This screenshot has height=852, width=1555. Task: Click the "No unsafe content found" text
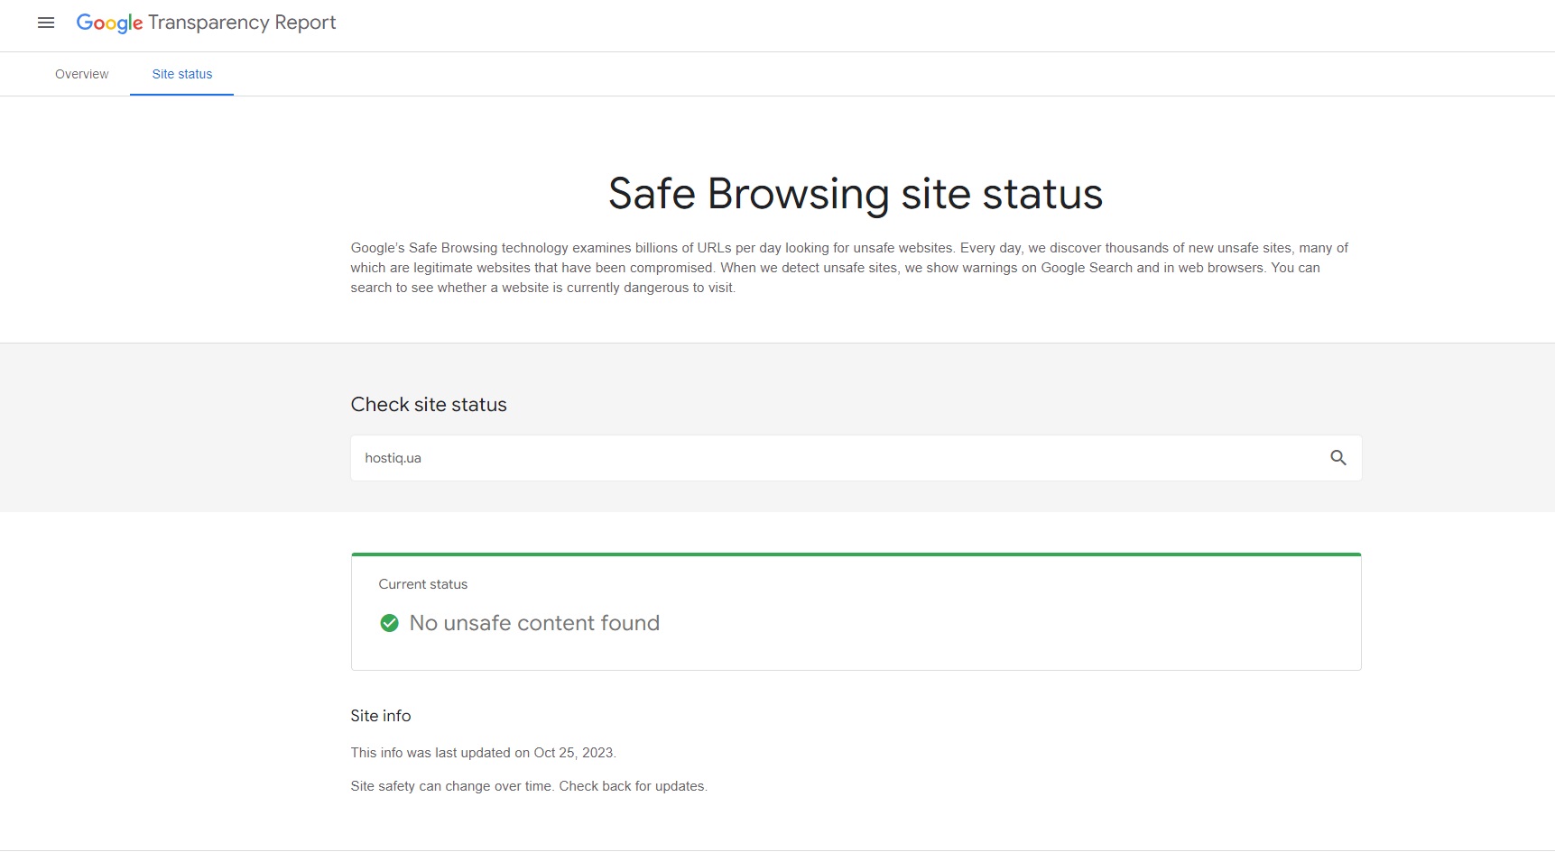point(534,623)
